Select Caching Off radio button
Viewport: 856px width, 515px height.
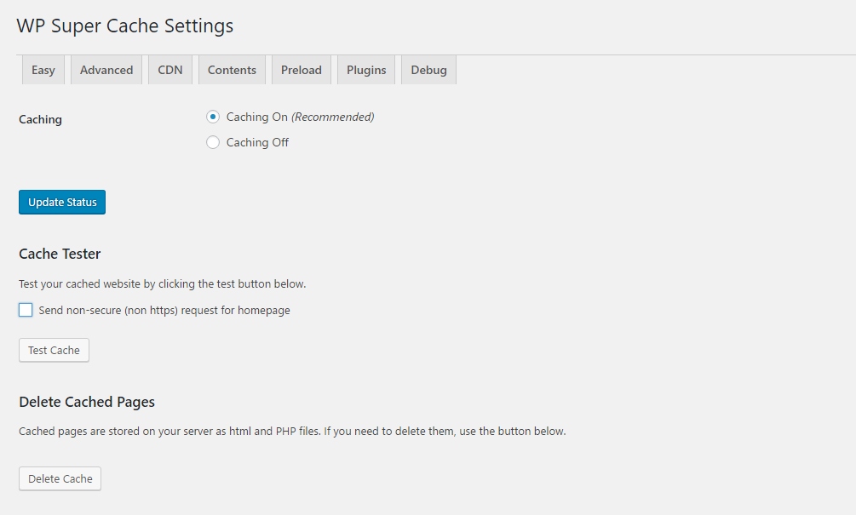213,142
